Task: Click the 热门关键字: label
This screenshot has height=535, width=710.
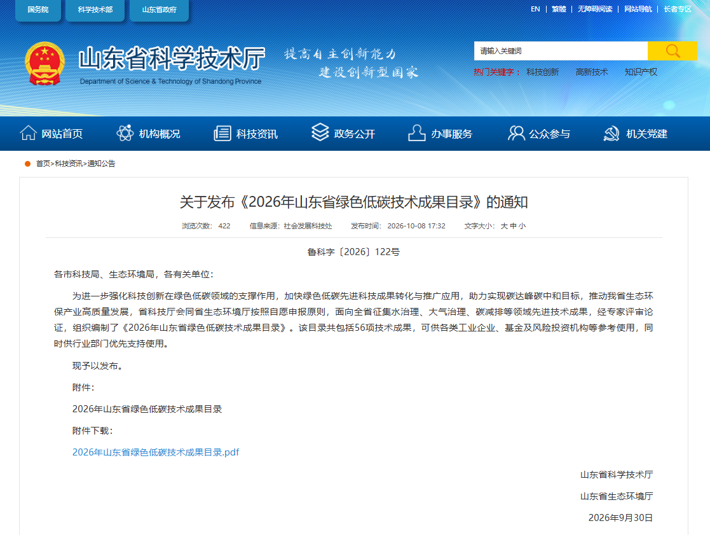Action: tap(496, 72)
